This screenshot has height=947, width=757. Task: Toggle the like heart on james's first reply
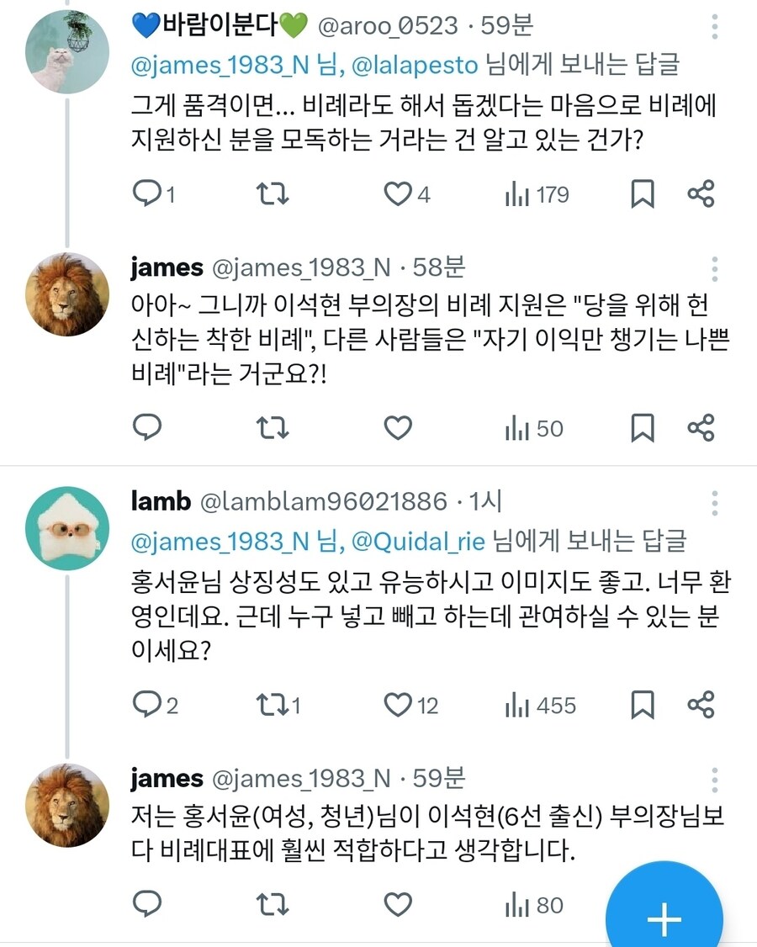click(396, 427)
